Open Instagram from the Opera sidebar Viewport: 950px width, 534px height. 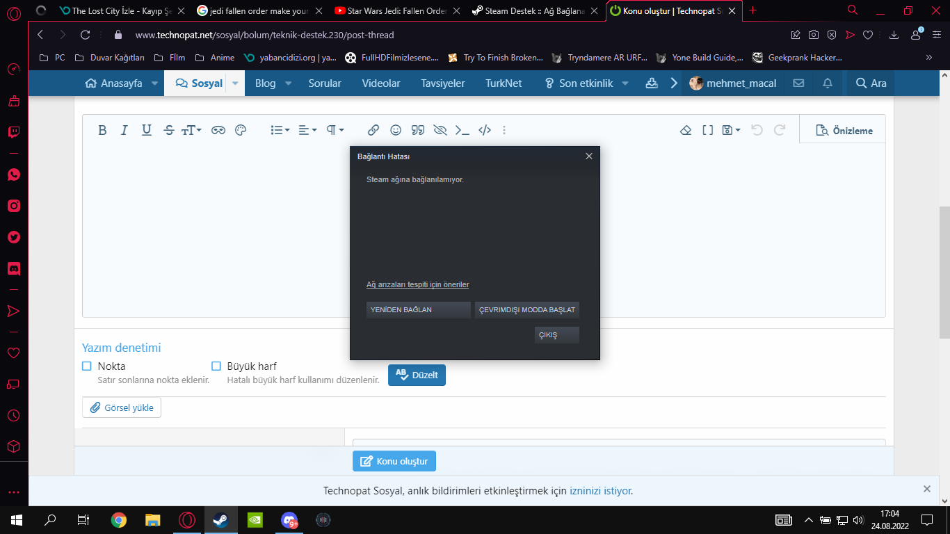click(x=14, y=206)
